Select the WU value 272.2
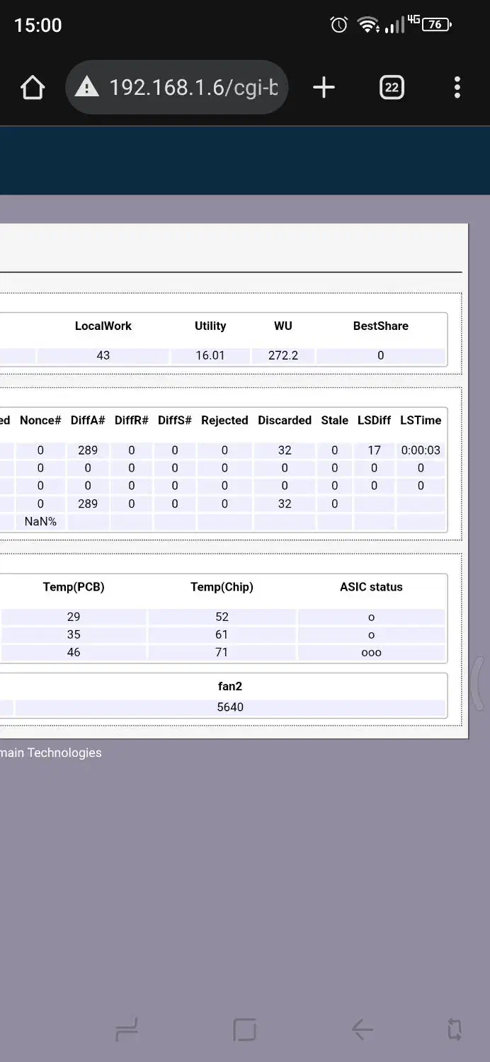The height and width of the screenshot is (1062, 490). (283, 356)
